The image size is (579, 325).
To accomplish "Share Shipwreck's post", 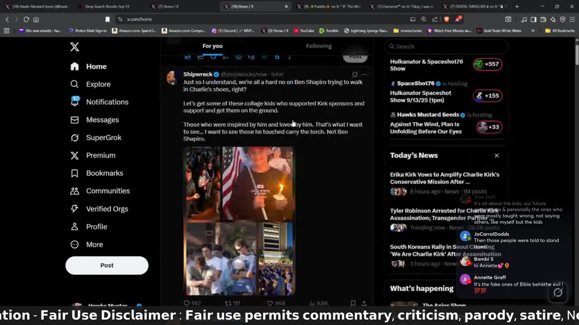I will (364, 303).
